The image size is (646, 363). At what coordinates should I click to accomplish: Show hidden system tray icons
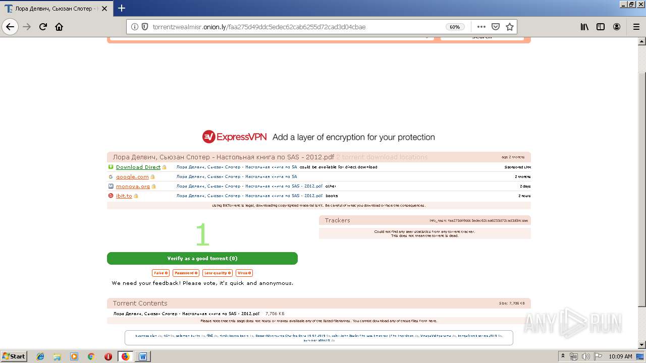563,356
